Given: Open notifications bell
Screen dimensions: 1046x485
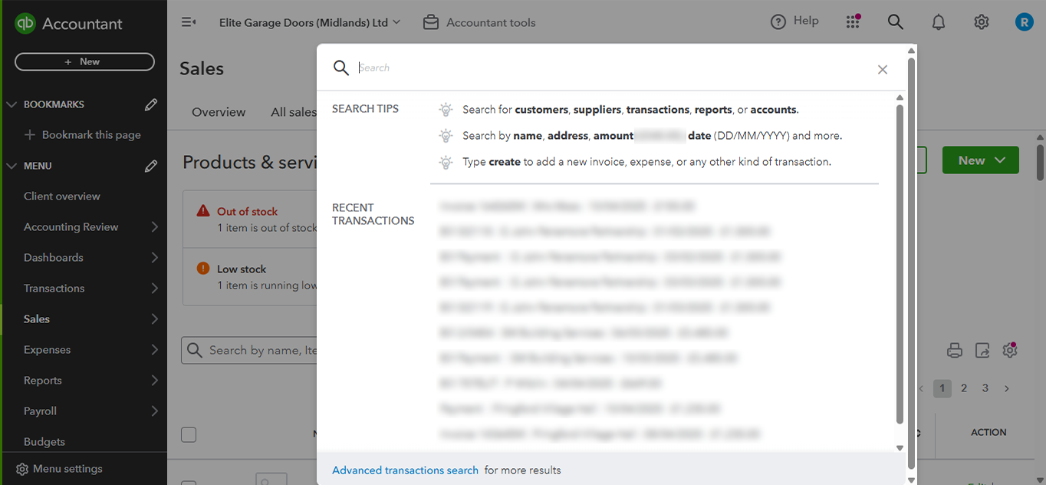Looking at the screenshot, I should click(938, 22).
